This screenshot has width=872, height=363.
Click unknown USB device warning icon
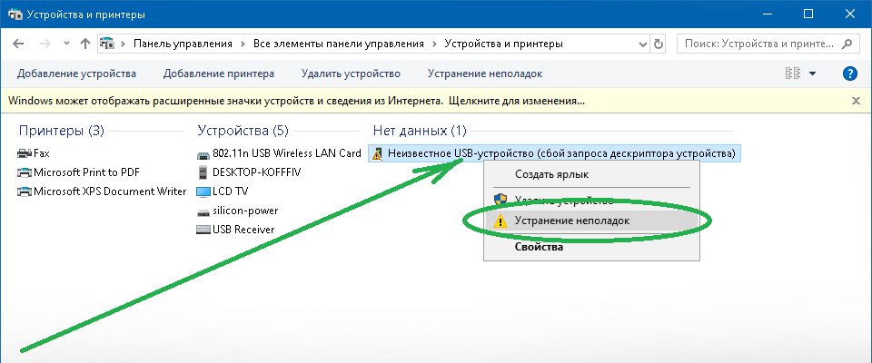[378, 153]
